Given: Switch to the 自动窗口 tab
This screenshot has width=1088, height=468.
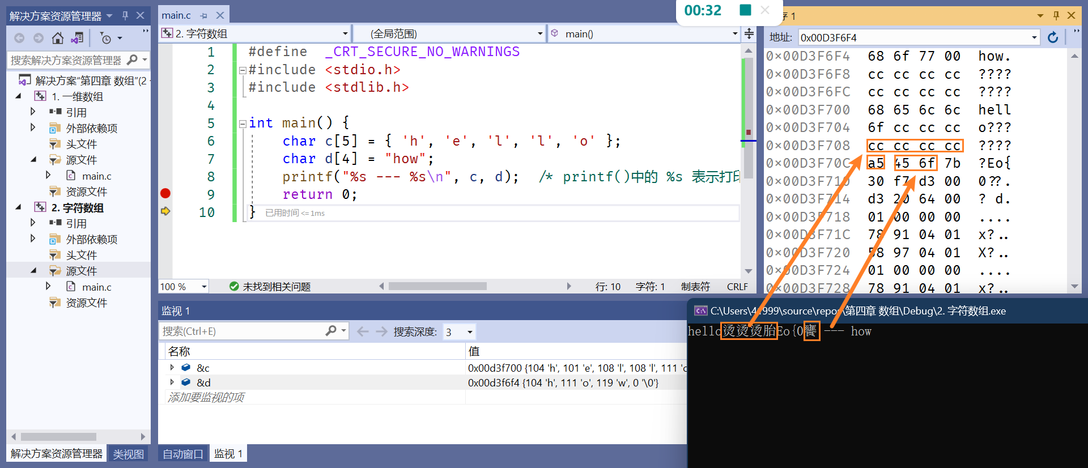Looking at the screenshot, I should tap(183, 454).
